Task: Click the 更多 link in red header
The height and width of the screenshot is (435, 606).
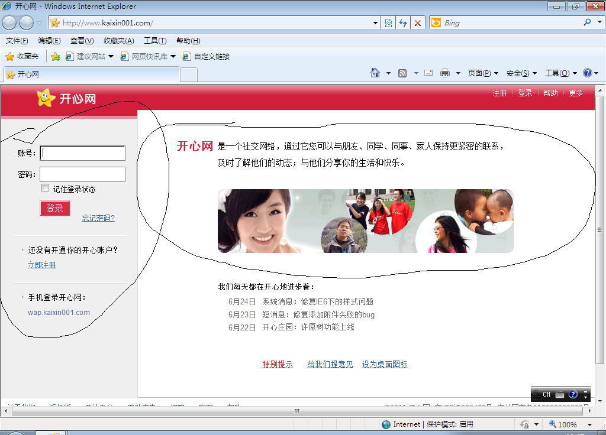Action: pyautogui.click(x=576, y=93)
